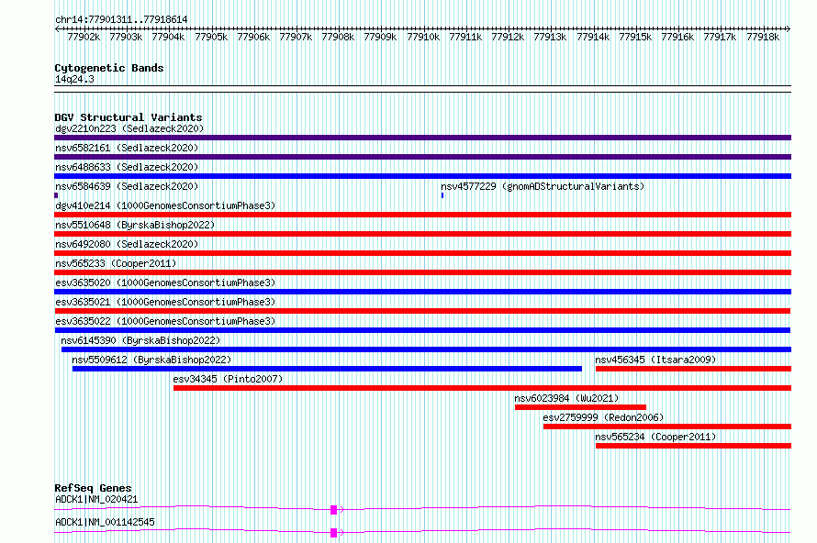Click the RefSeq Genes track heading
The height and width of the screenshot is (543, 817).
tap(94, 488)
